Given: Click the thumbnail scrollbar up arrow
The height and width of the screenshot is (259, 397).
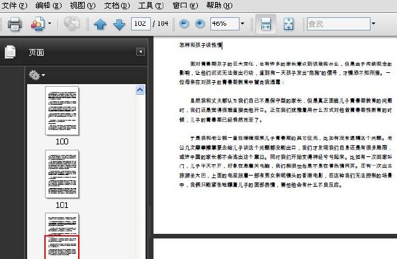Looking at the screenshot, I should 140,89.
